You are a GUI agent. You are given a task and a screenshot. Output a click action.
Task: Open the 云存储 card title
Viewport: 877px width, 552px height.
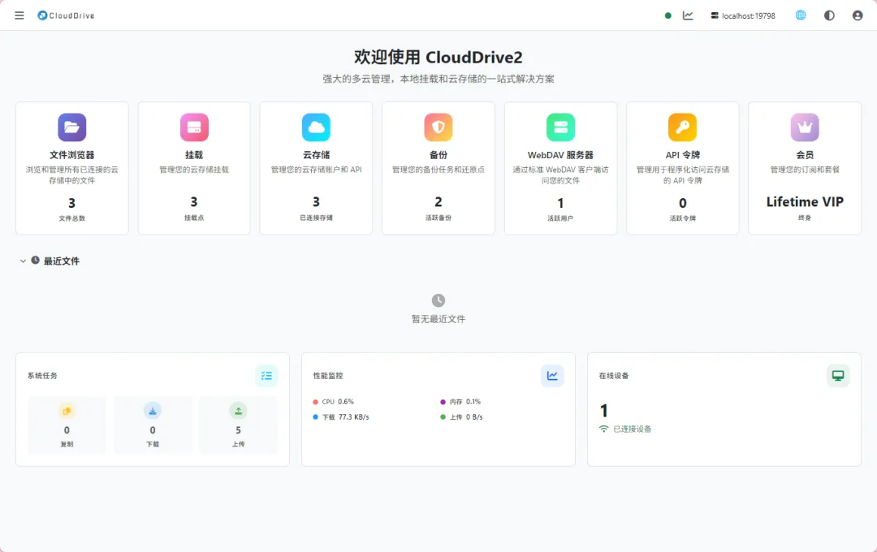click(x=316, y=155)
